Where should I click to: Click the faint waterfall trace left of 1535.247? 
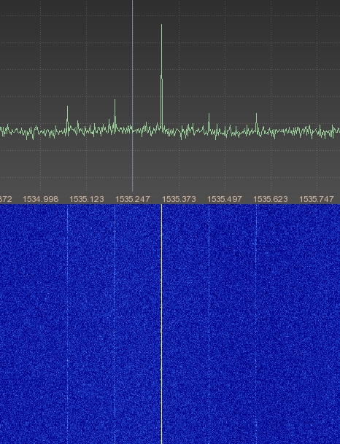115,324
